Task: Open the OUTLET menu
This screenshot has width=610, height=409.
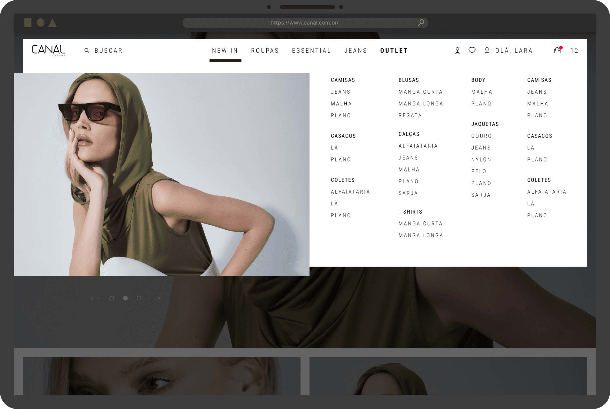Action: 394,51
